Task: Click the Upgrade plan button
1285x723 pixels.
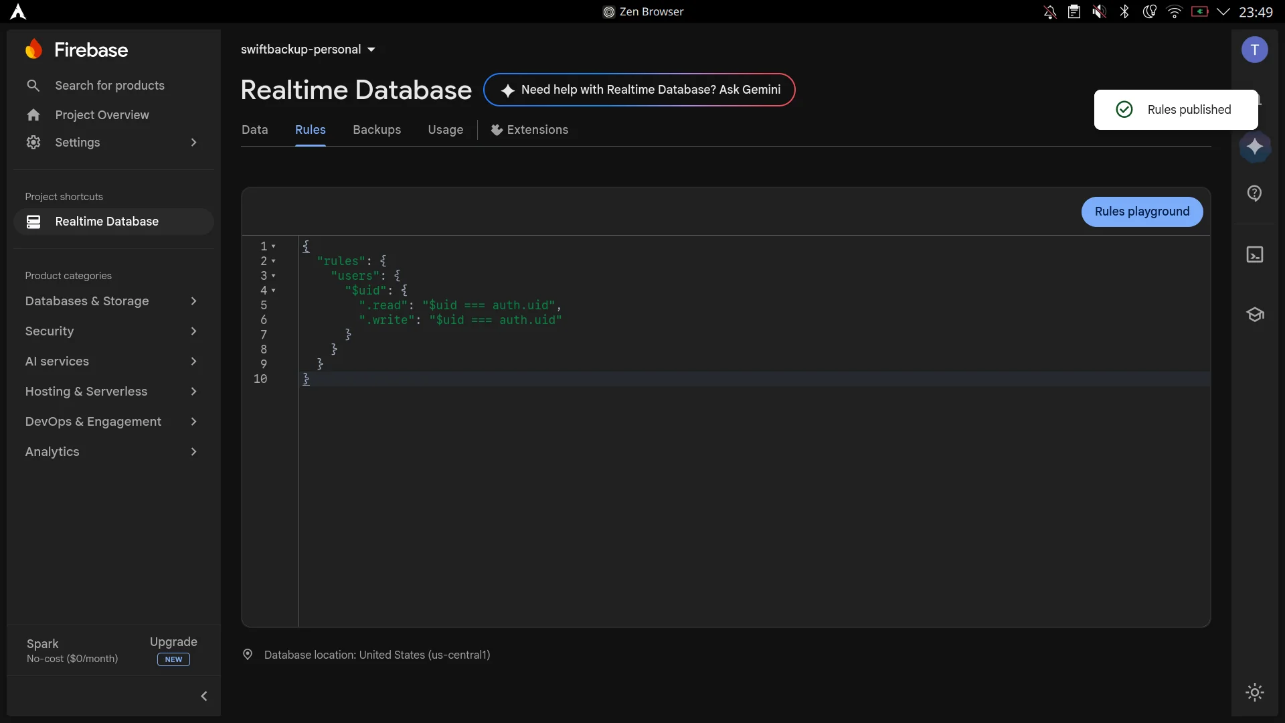Action: tap(173, 642)
